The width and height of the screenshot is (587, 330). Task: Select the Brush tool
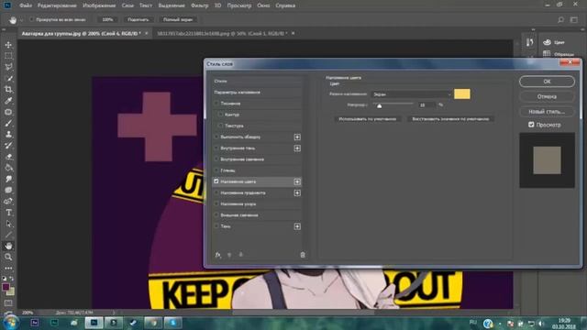[x=8, y=123]
